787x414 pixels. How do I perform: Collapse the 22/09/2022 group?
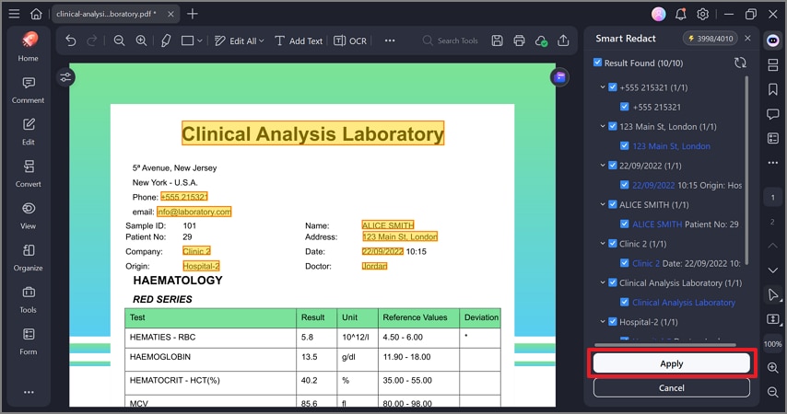click(x=603, y=166)
